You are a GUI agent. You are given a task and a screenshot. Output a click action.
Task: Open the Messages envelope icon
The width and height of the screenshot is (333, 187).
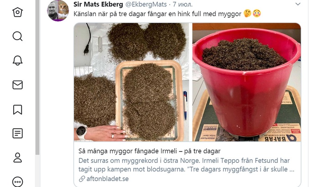(x=17, y=85)
